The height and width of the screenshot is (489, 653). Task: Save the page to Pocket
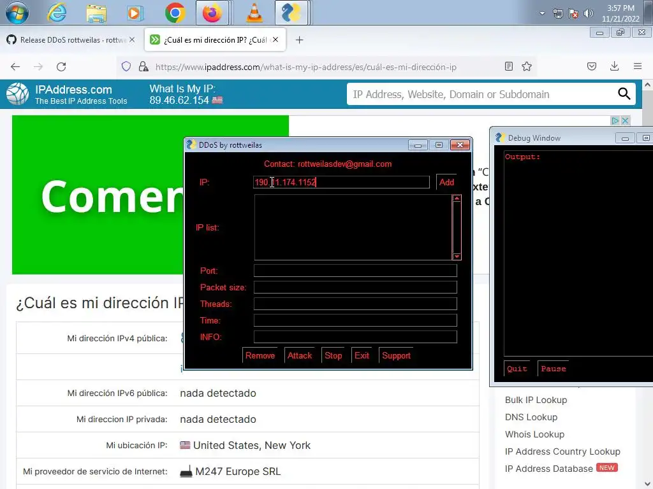click(592, 66)
